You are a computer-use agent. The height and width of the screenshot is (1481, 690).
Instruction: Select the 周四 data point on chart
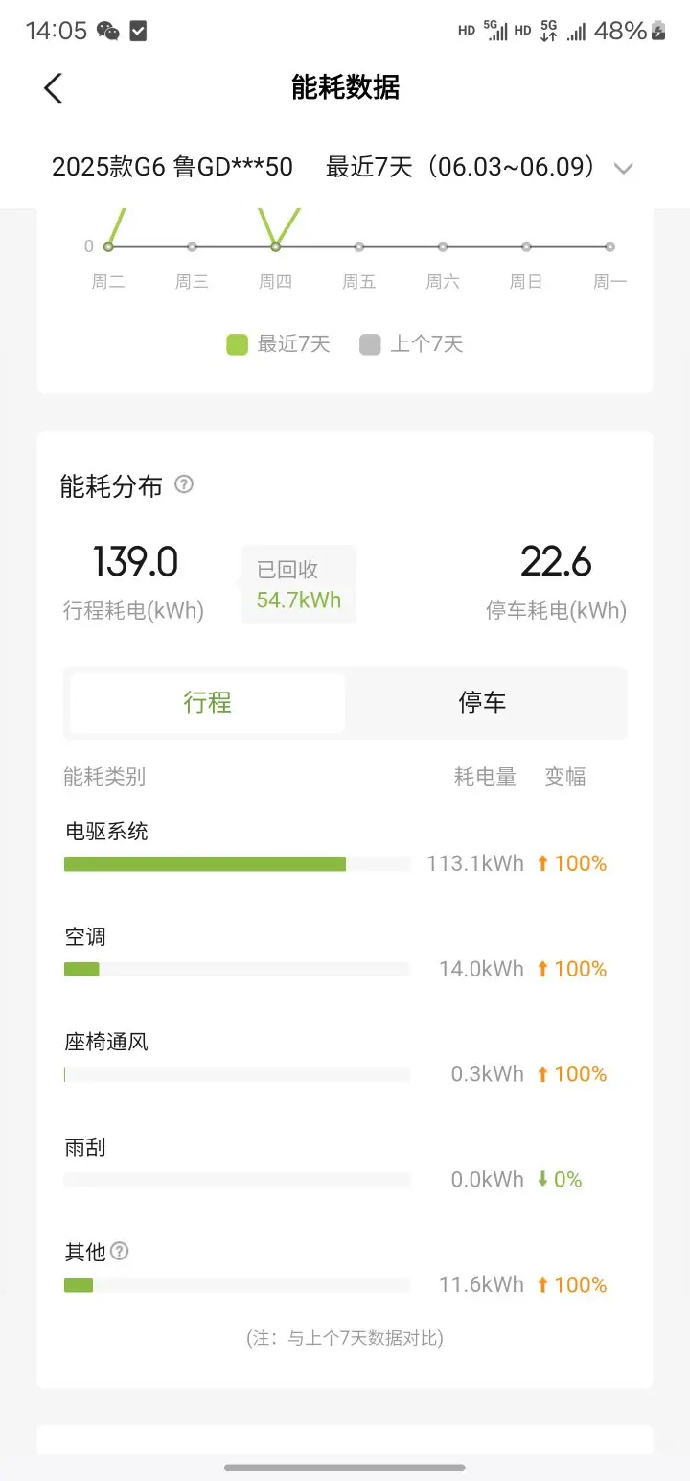(275, 247)
